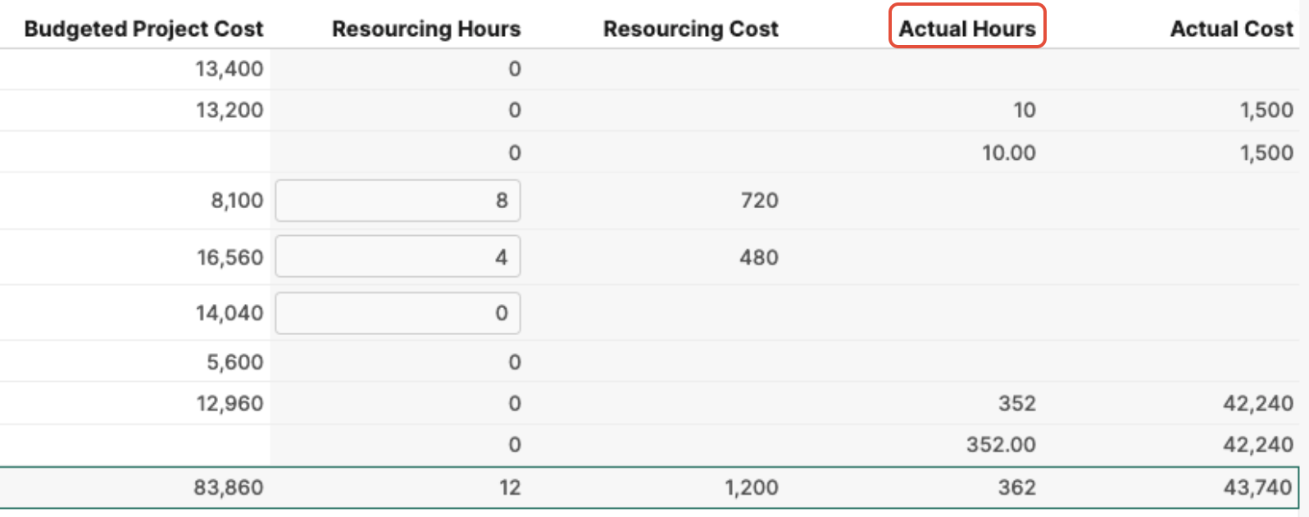The image size is (1309, 517).
Task: Sort by the Actual Hours column header
Action: pos(967,29)
